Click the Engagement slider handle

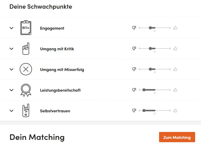(150, 28)
